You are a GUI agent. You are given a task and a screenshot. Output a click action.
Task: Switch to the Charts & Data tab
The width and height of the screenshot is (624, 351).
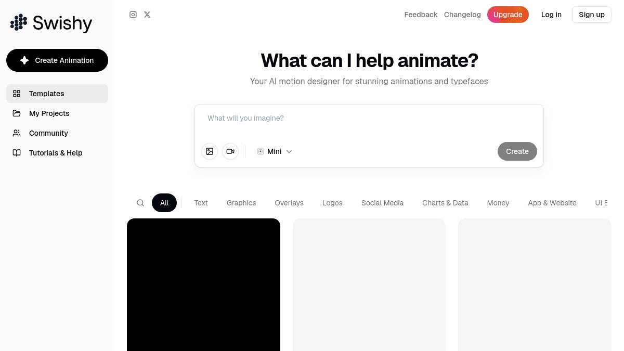pos(445,203)
